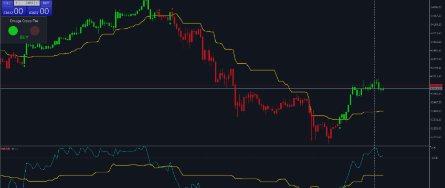445x188 pixels.
Task: Click the 0.010 lot size field
Action: tap(27, 3)
